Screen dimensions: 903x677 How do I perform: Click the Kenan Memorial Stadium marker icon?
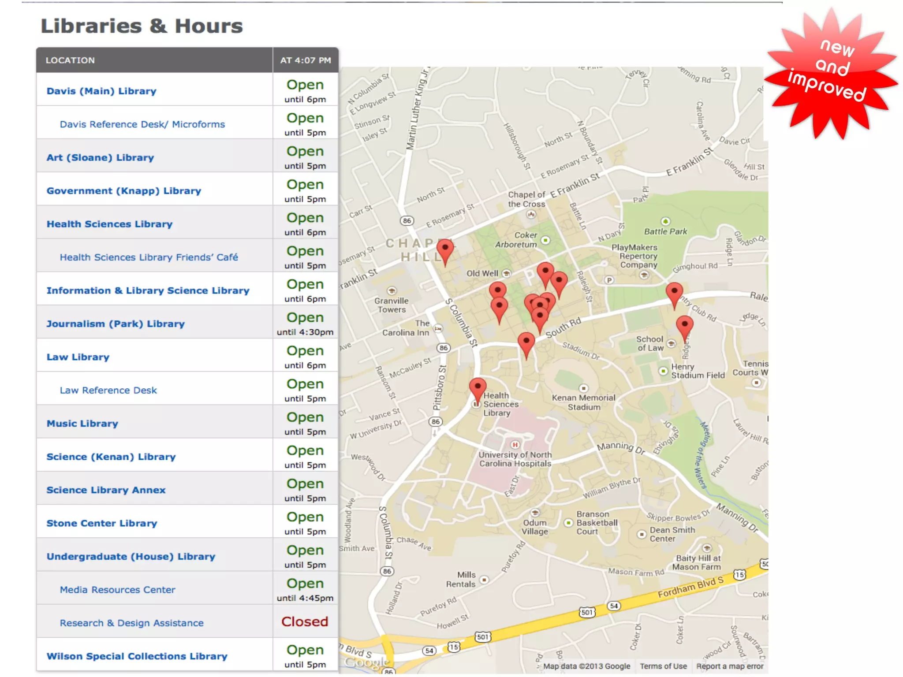click(583, 388)
